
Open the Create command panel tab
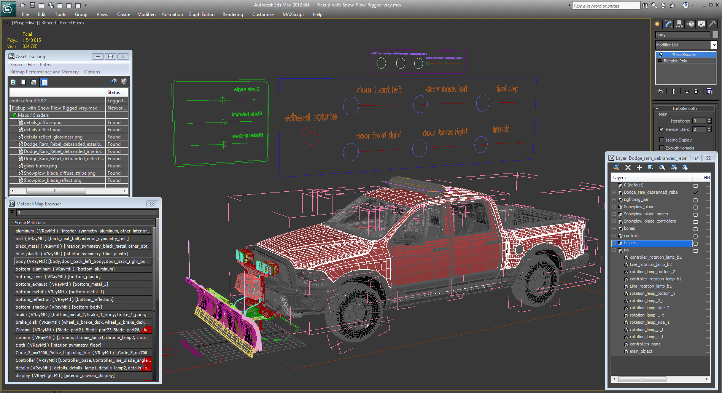click(x=657, y=24)
